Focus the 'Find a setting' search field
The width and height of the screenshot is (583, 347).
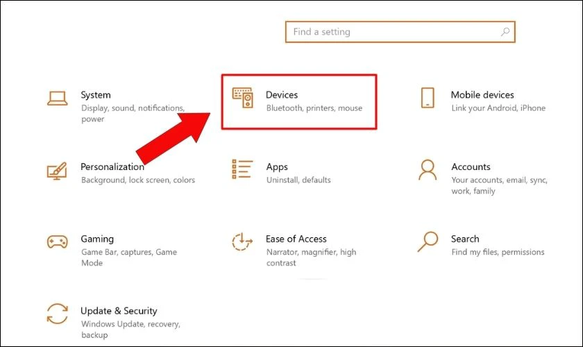389,32
